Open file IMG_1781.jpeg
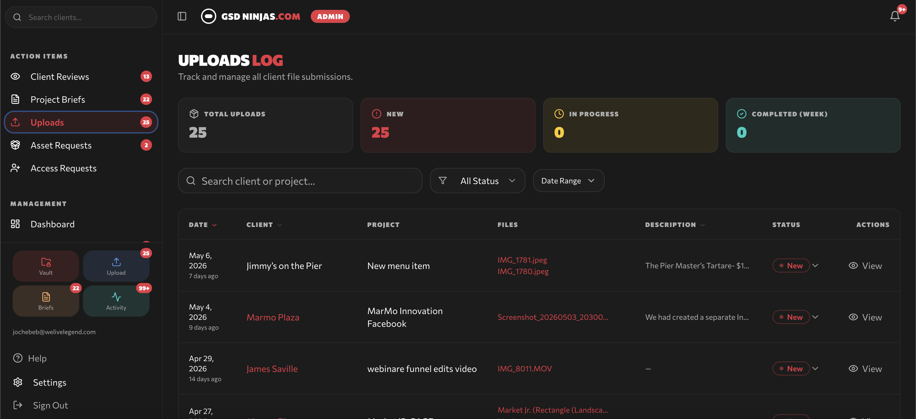Image resolution: width=916 pixels, height=419 pixels. [x=522, y=260]
